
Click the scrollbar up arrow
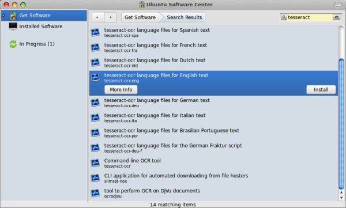341,192
